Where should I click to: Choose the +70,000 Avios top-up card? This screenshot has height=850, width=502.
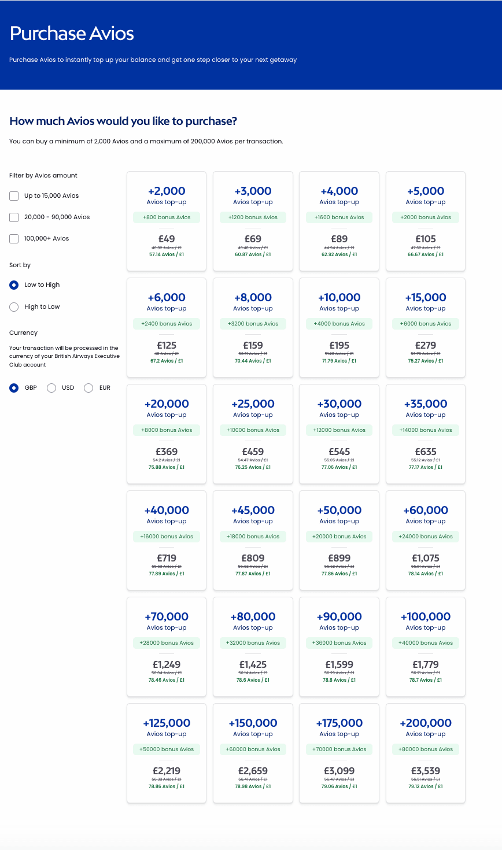(167, 646)
